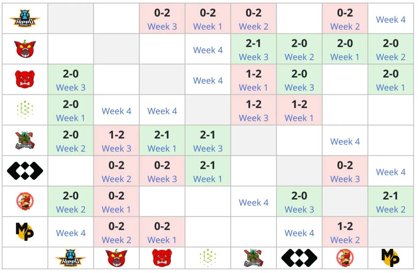Open the black diamonds logo in bottom column header
This screenshot has height=273, width=418.
pos(299,258)
